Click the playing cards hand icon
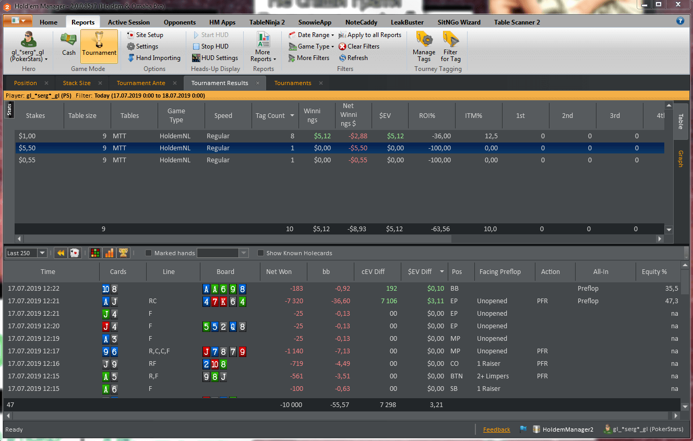 [75, 253]
